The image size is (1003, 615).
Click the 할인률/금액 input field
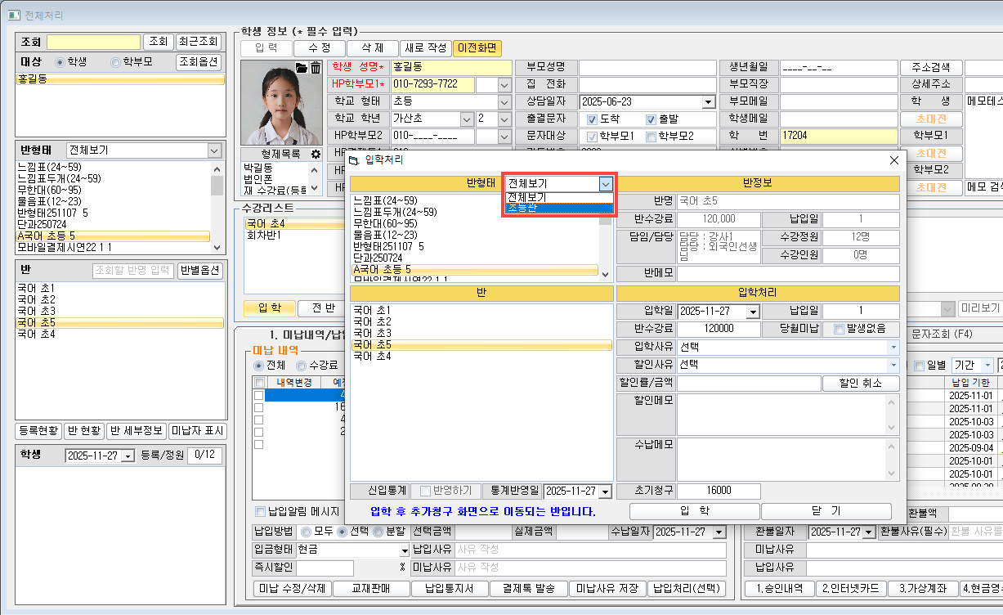click(x=748, y=384)
